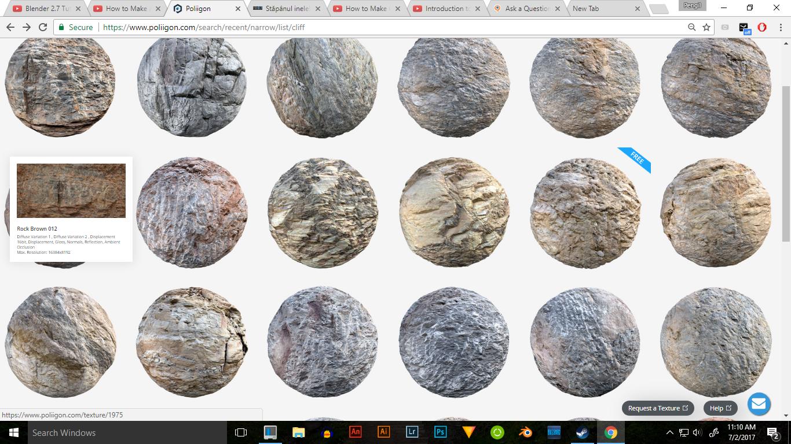The image size is (791, 444).
Task: Open Blender from the taskbar
Action: [x=525, y=432]
